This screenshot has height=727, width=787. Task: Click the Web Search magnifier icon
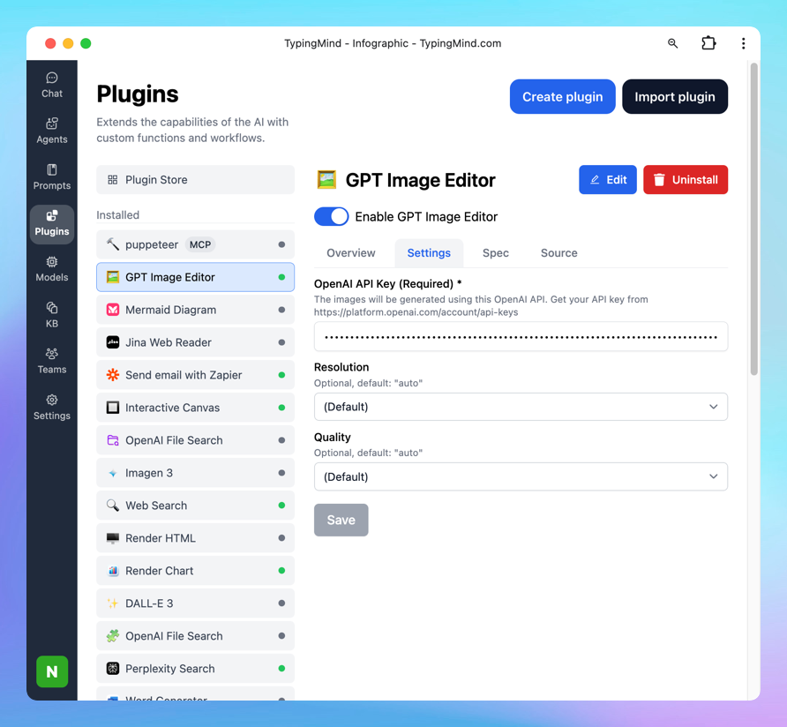[x=113, y=506]
